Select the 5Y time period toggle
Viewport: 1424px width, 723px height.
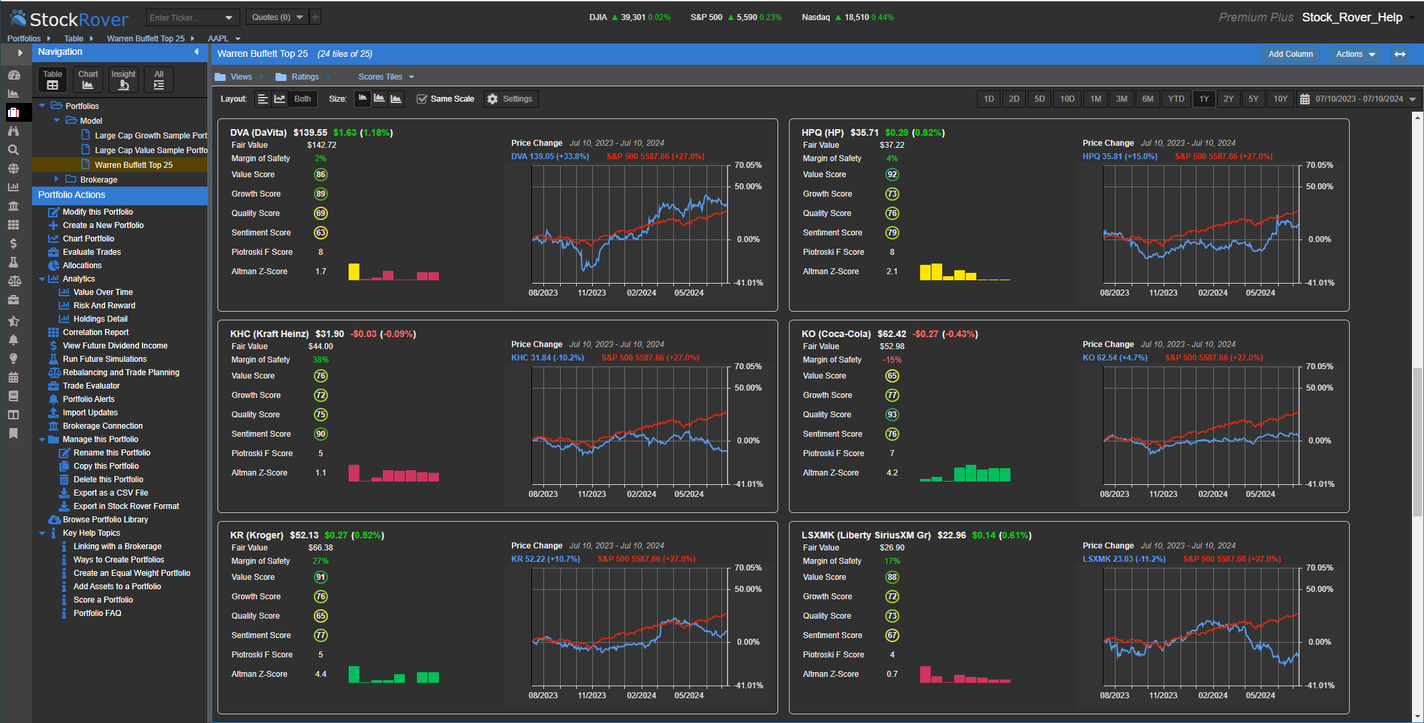point(1253,99)
